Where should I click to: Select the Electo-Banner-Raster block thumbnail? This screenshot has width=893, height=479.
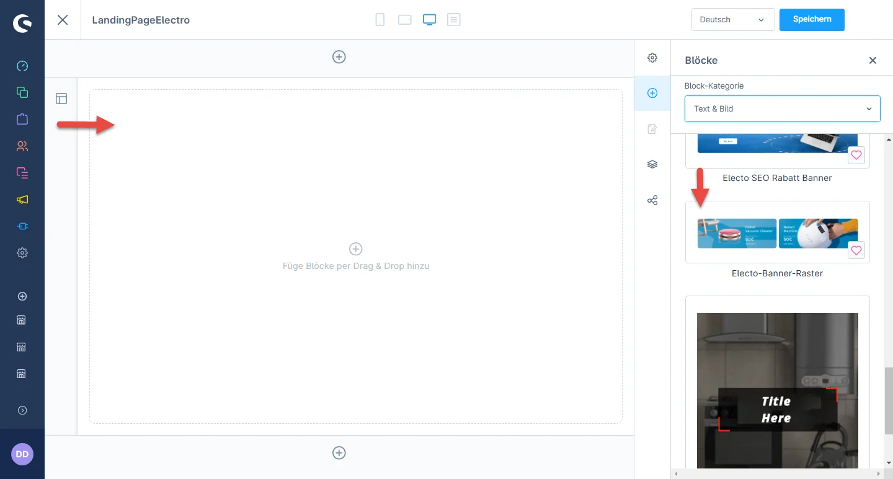[777, 233]
